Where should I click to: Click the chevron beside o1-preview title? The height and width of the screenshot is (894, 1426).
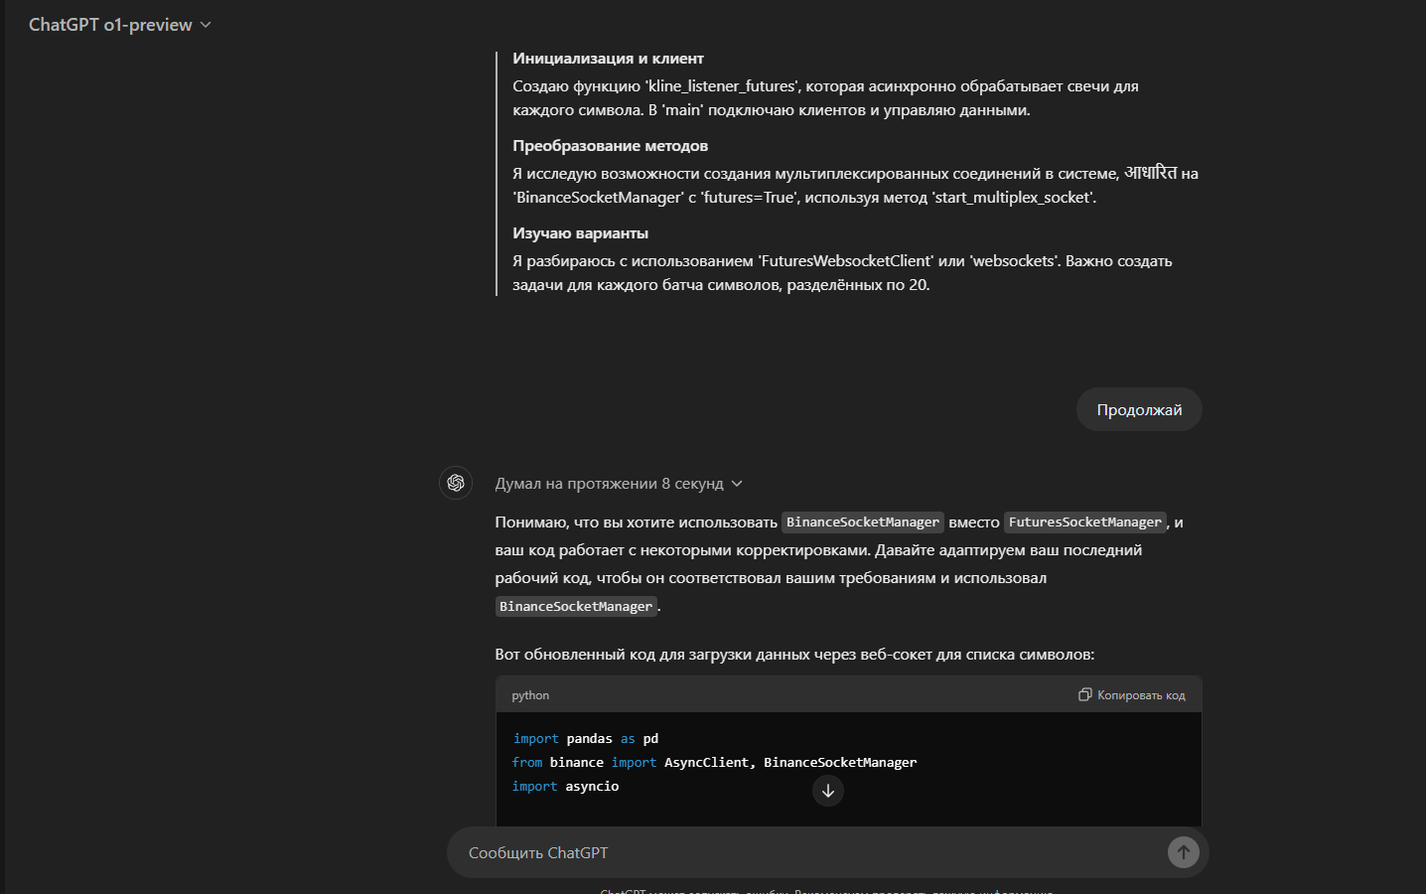tap(206, 25)
